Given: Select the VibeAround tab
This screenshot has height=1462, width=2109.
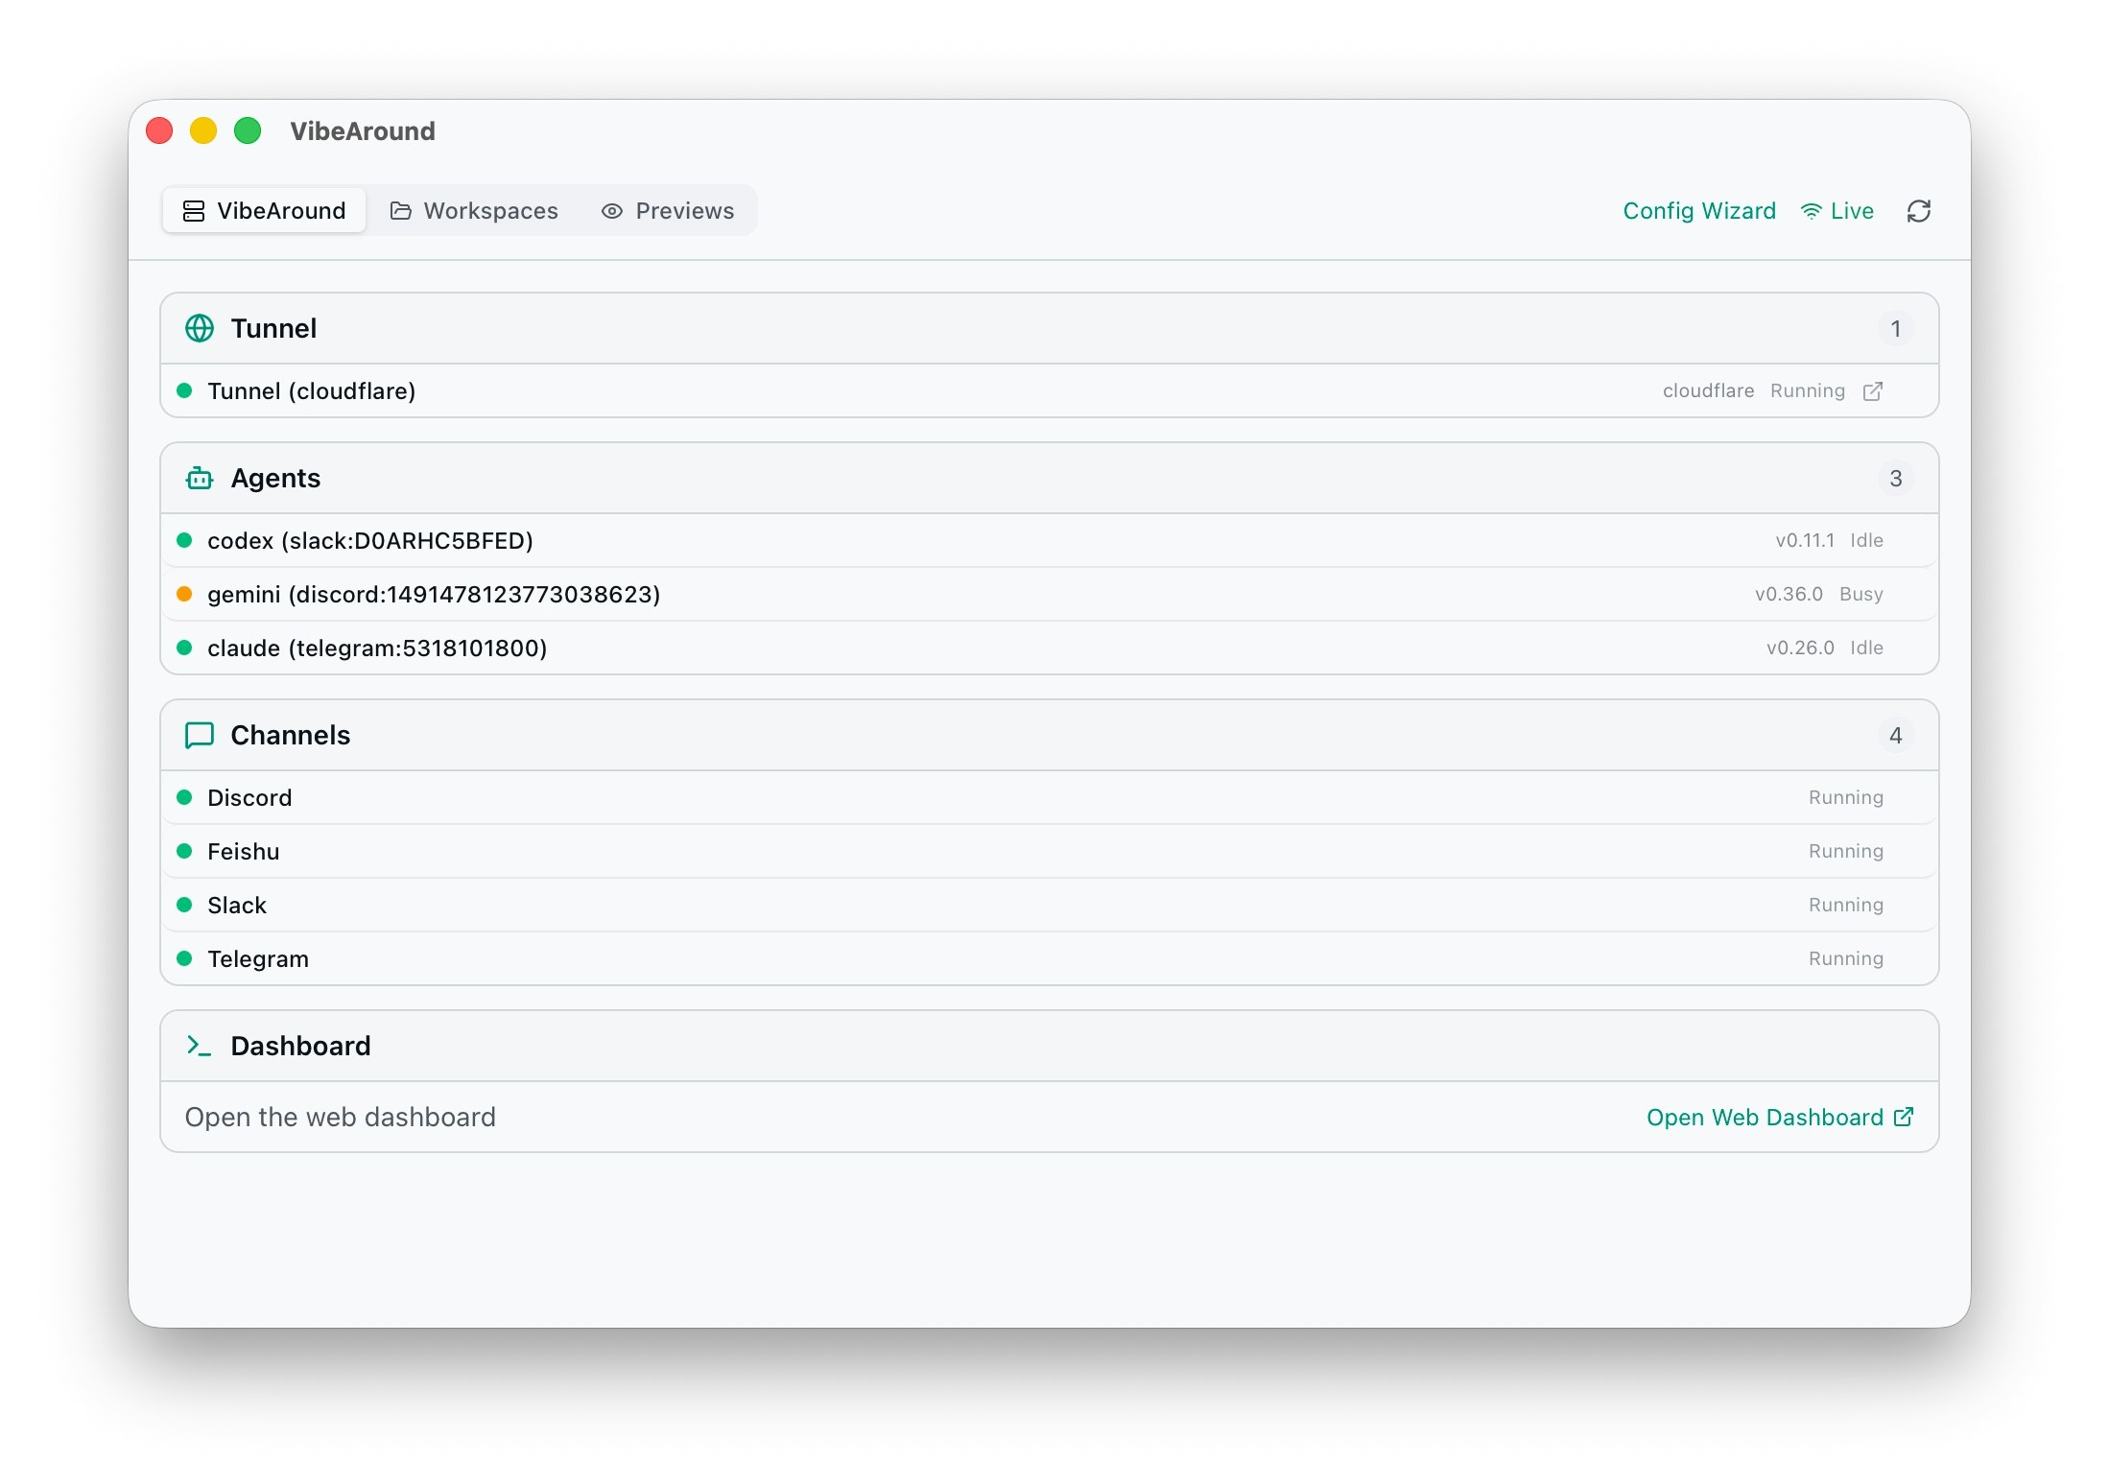Looking at the screenshot, I should click(264, 211).
